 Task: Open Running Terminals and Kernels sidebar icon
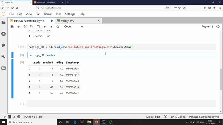coord(3,34)
